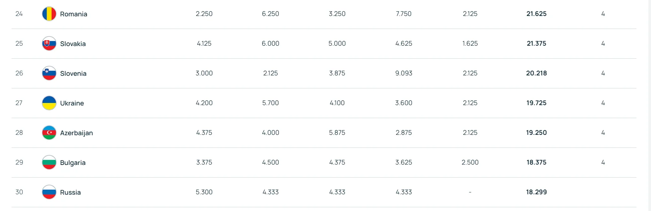
Task: Click rank number 27 for Ukraine
Action: tap(19, 103)
